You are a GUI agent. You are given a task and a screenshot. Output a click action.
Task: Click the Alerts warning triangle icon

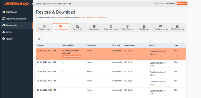click(x=4, y=32)
